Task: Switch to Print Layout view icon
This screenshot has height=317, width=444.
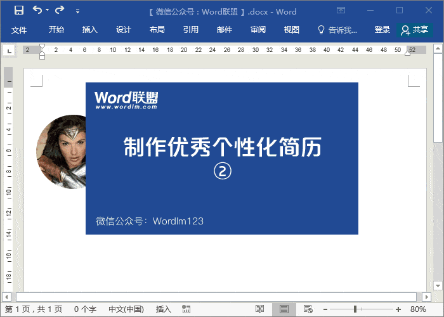Action: point(284,309)
